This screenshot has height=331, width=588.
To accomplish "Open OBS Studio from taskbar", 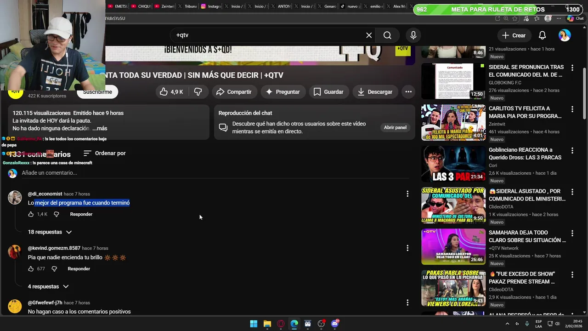I will 321,324.
